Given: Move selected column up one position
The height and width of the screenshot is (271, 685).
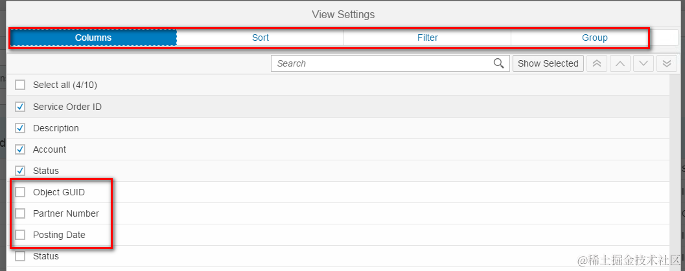Looking at the screenshot, I should point(620,63).
